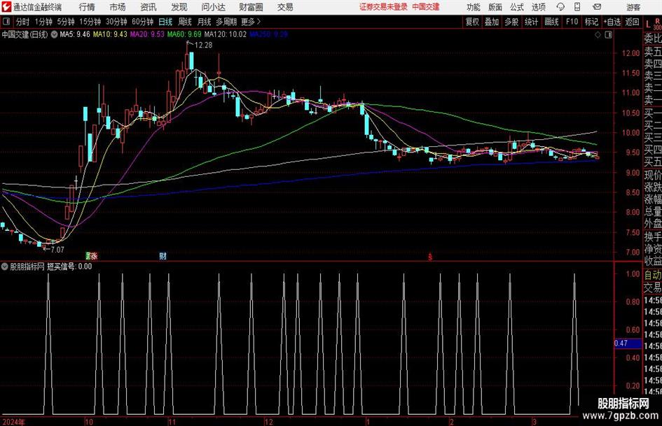Open the 选项 menu
This screenshot has height=426, width=662.
[538, 7]
